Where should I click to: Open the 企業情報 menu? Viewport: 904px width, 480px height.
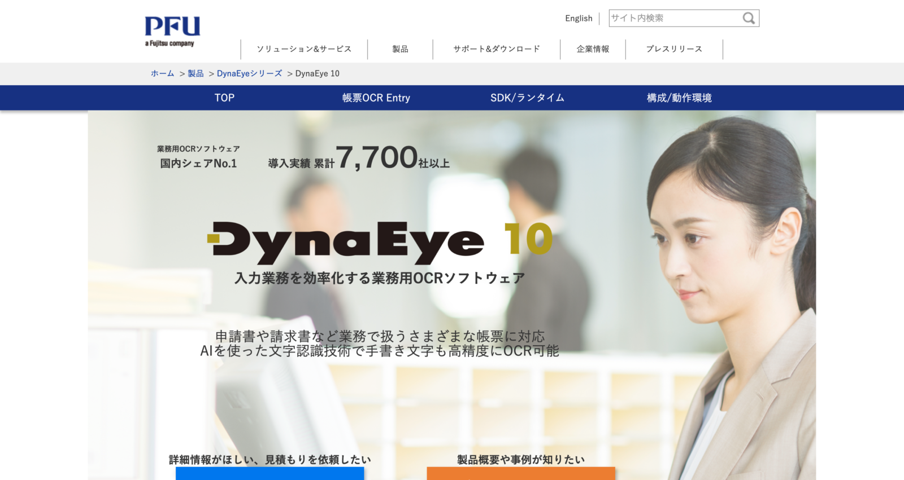pos(593,49)
